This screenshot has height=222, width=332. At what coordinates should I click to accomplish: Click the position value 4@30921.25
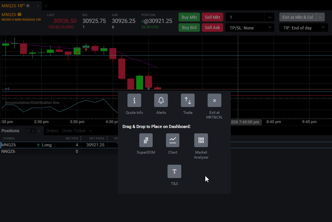[157, 21]
